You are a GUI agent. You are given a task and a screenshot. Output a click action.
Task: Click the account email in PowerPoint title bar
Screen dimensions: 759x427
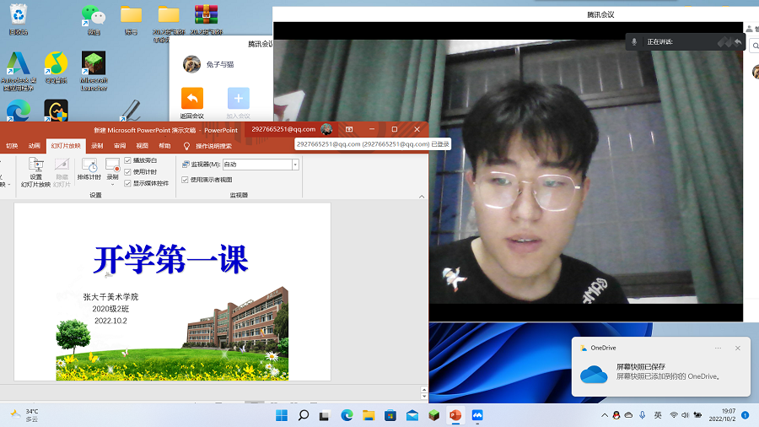pos(283,129)
